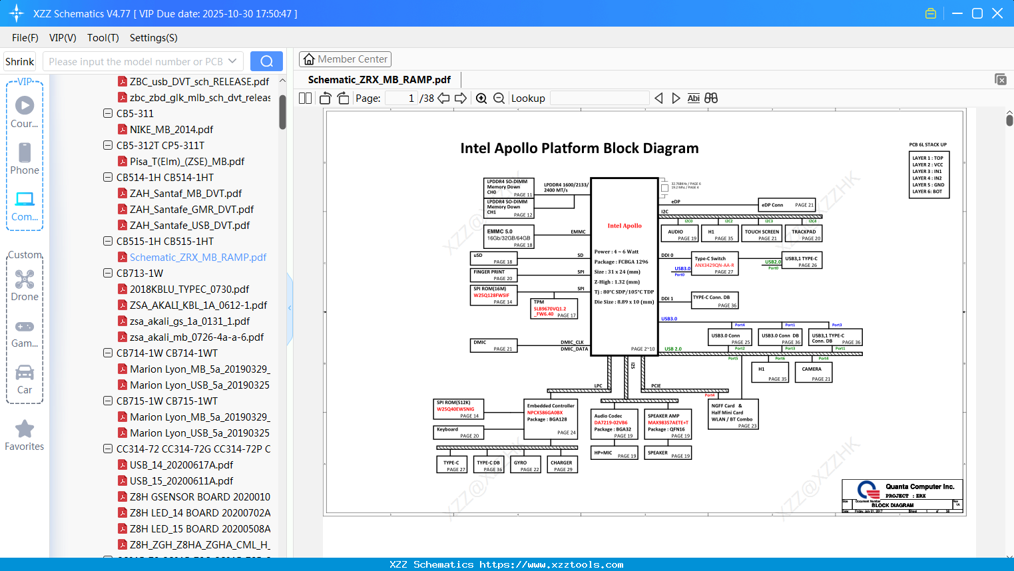Rotate the page clockwise
This screenshot has height=571, width=1014.
tap(343, 98)
